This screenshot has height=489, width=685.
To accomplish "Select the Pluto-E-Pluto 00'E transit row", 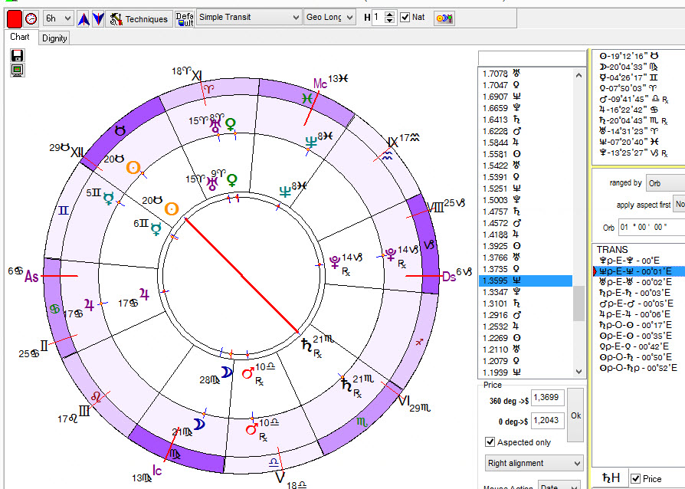I will [639, 261].
